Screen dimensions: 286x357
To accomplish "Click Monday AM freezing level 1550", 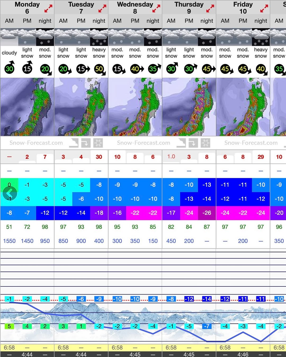I will [x=9, y=241].
